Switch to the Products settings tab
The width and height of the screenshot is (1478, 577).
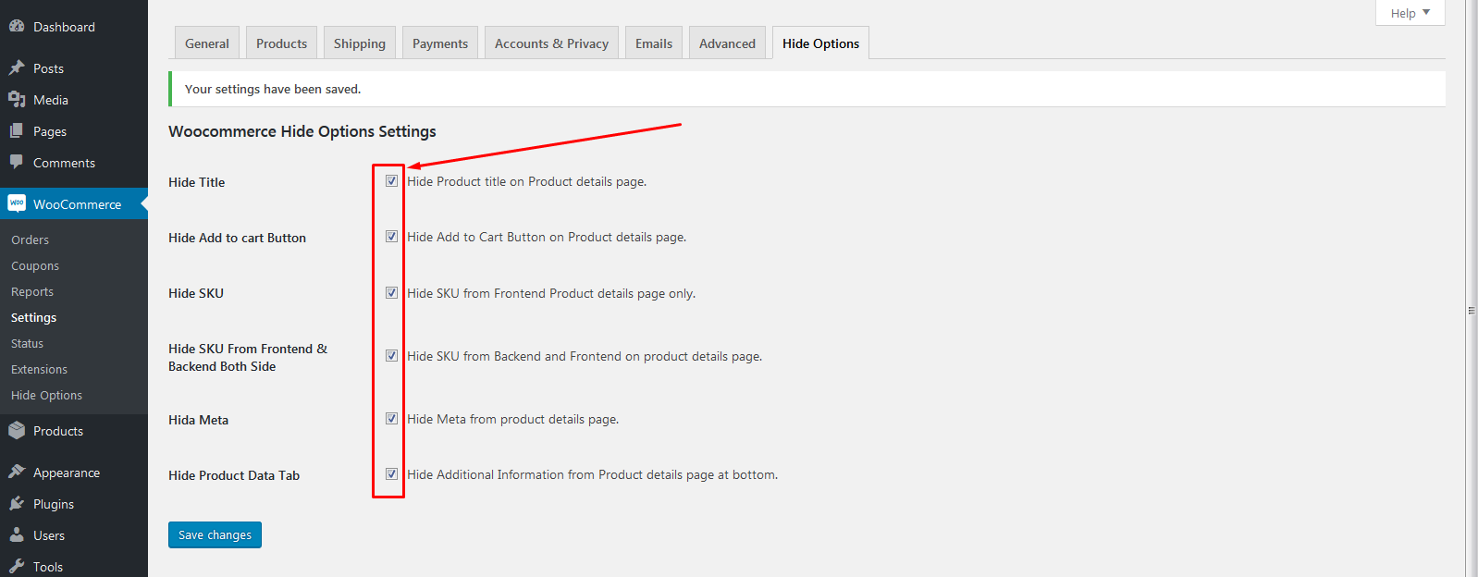[281, 43]
